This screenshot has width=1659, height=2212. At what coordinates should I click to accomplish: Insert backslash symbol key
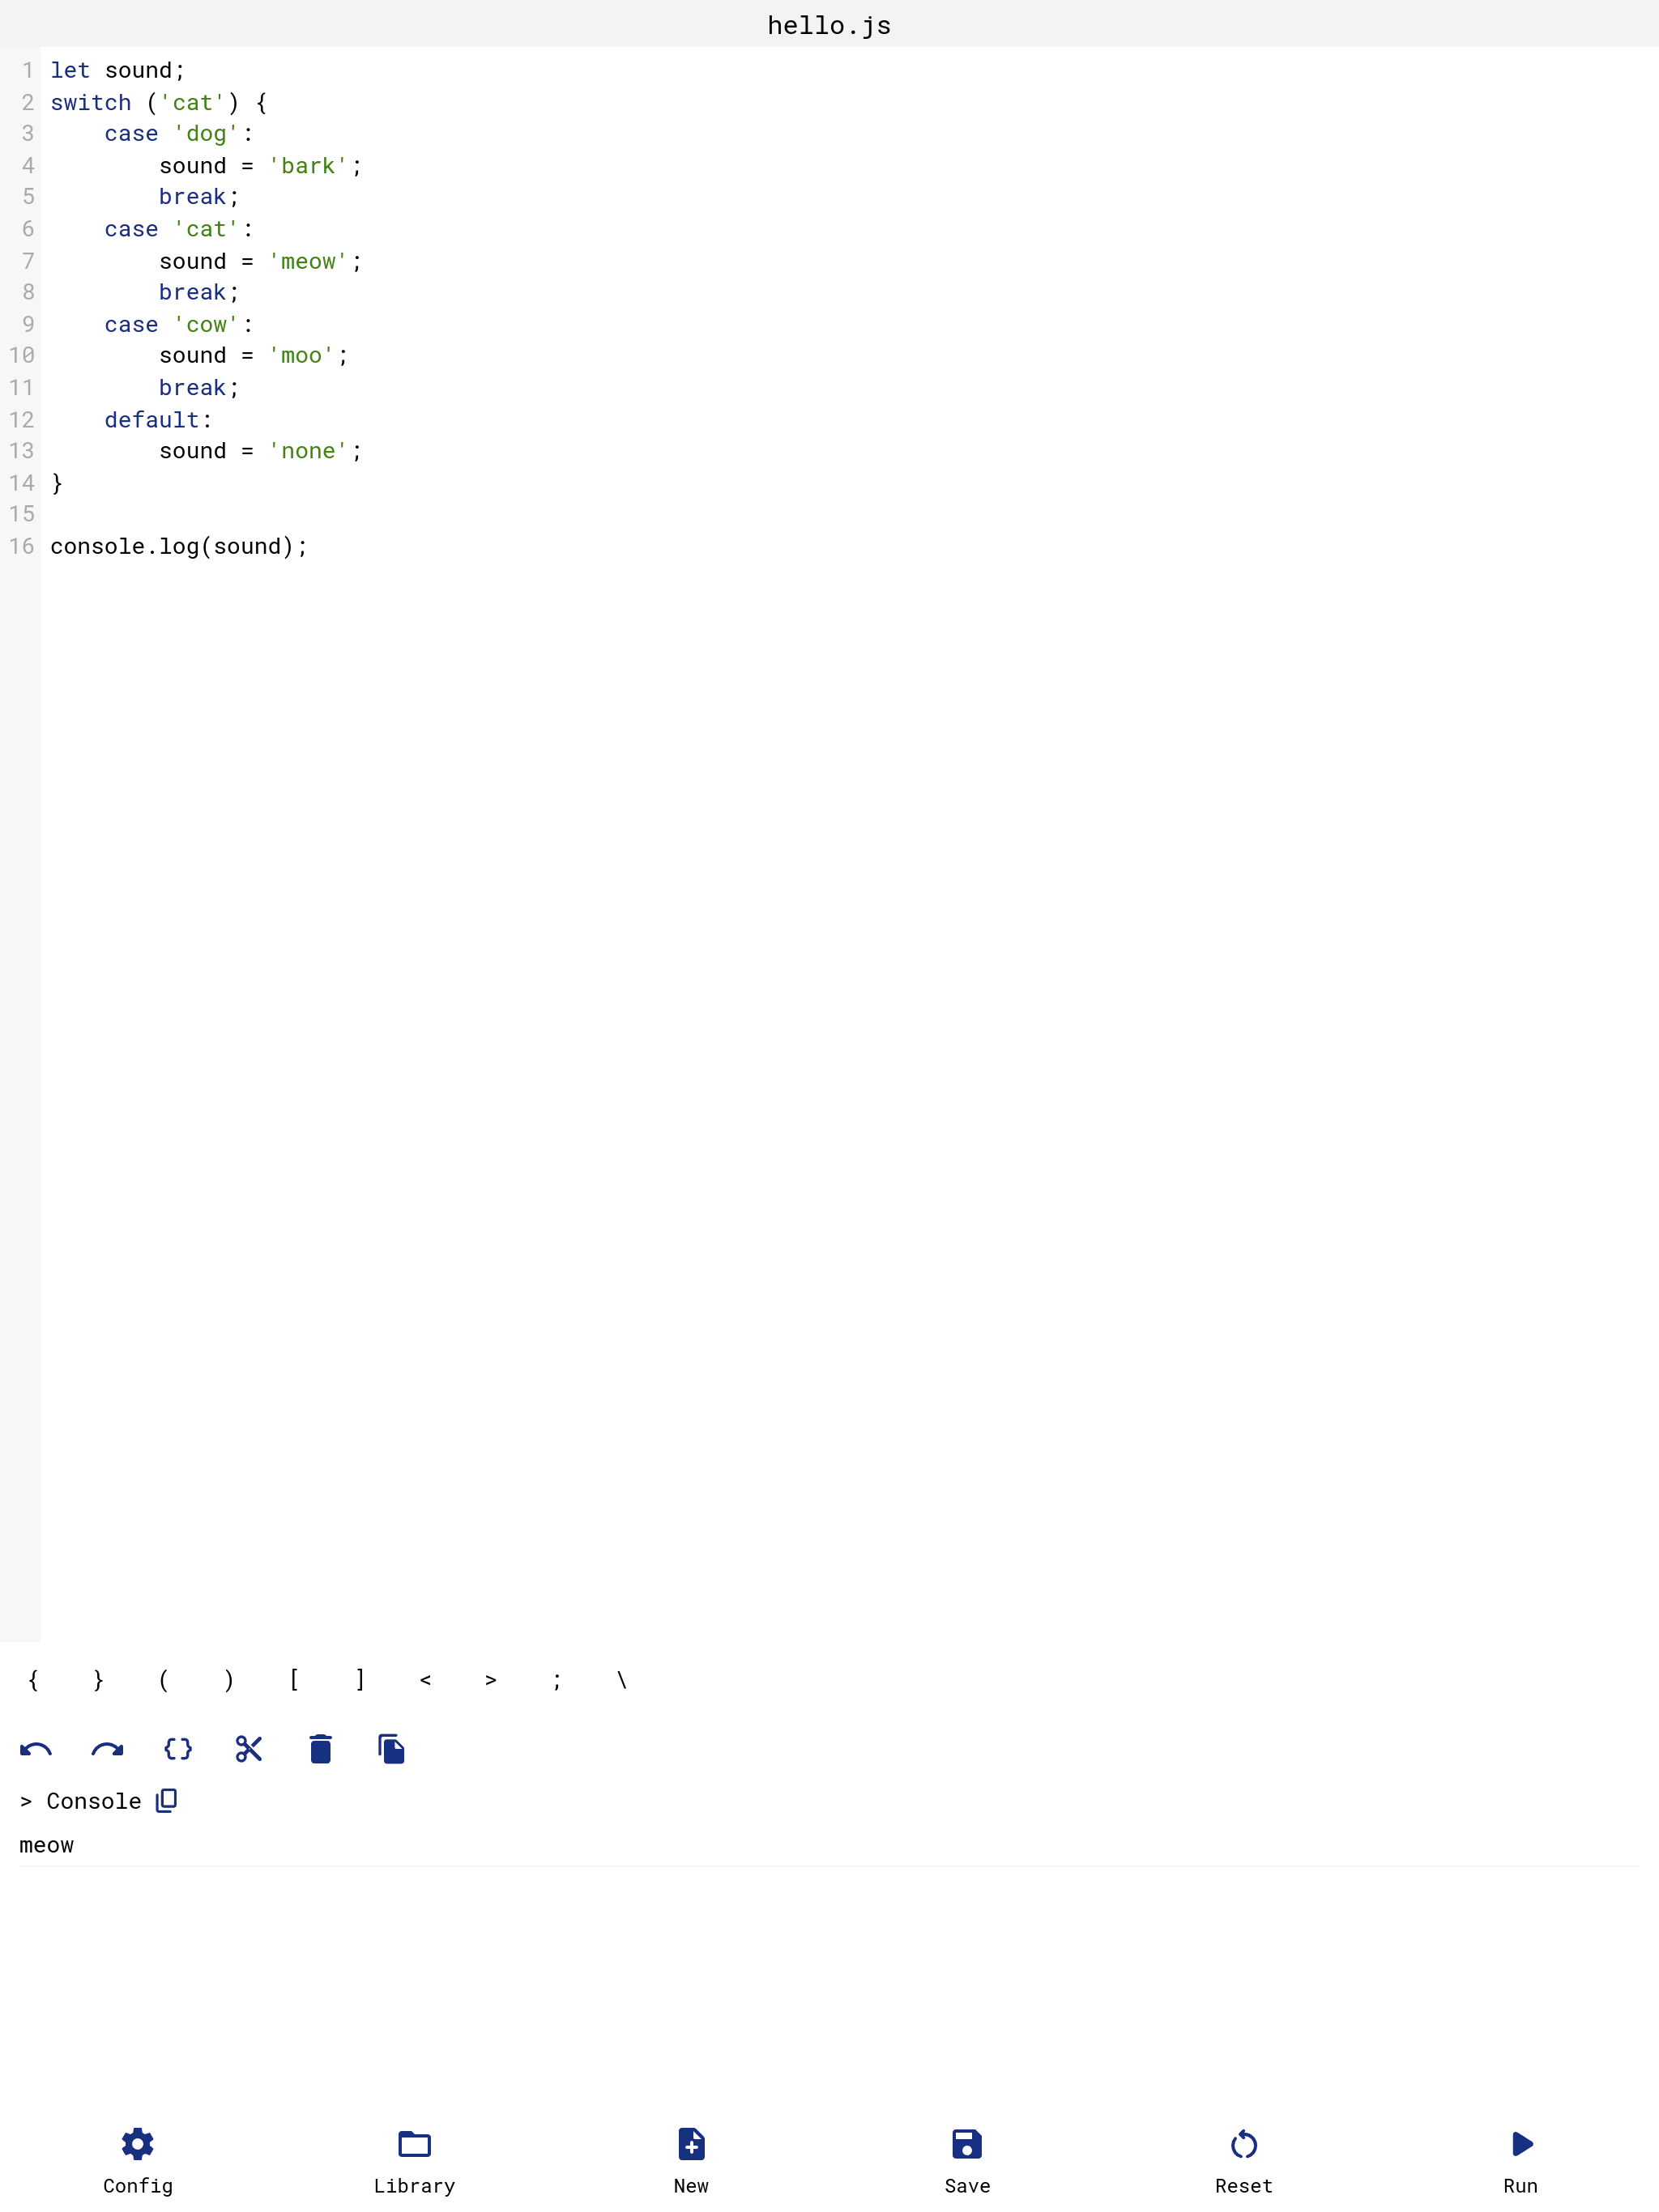[621, 1680]
